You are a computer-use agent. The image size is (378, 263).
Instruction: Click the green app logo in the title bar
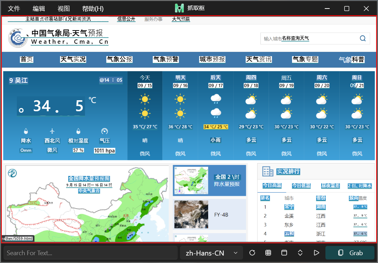pyautogui.click(x=180, y=8)
